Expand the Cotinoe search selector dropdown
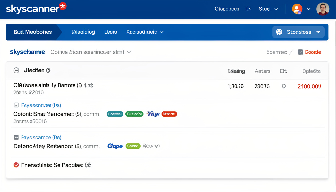 pos(129,52)
